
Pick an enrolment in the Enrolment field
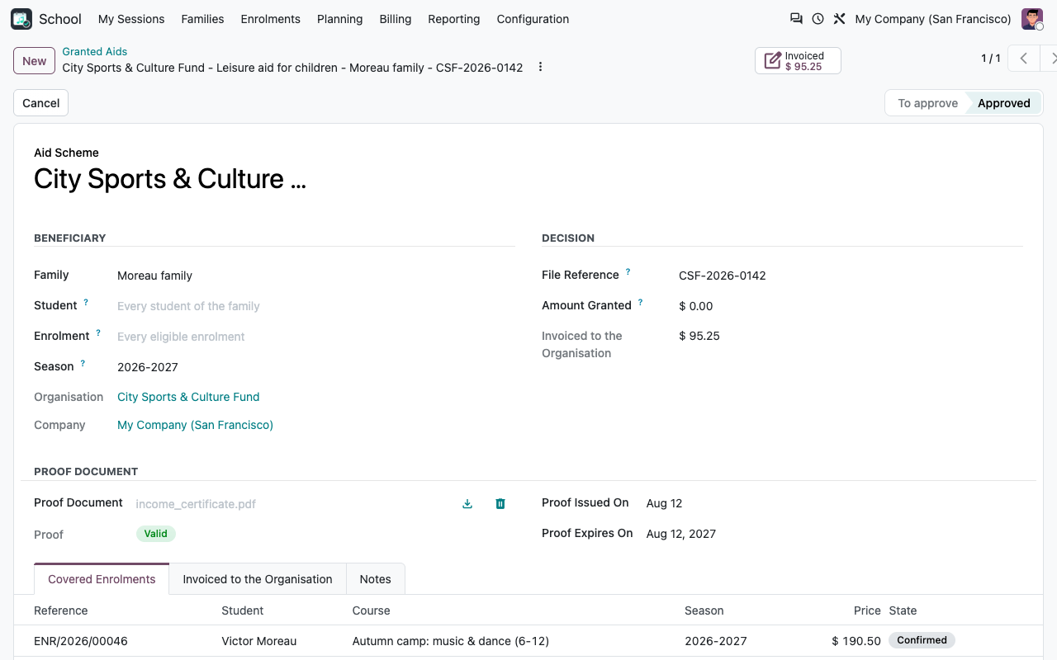pos(315,337)
